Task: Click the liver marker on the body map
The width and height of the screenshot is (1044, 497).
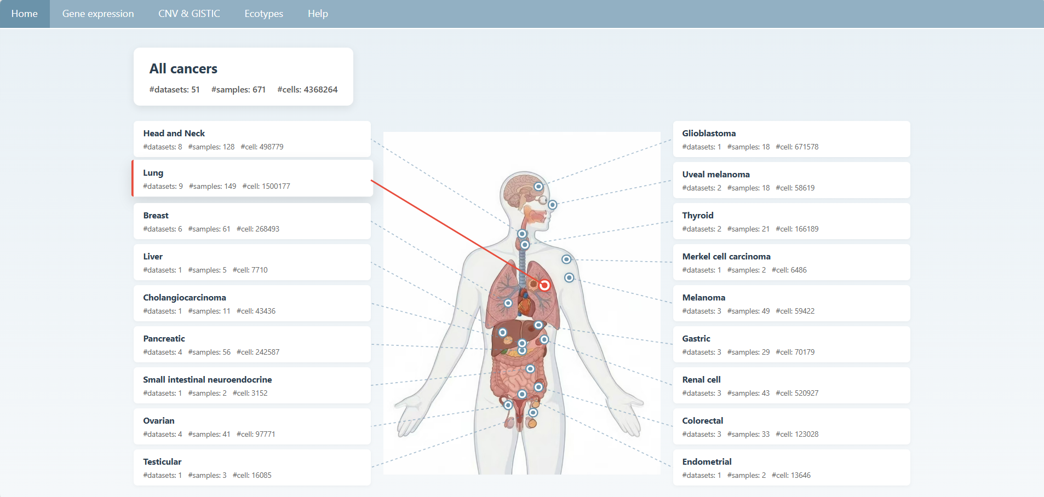Action: pyautogui.click(x=502, y=332)
